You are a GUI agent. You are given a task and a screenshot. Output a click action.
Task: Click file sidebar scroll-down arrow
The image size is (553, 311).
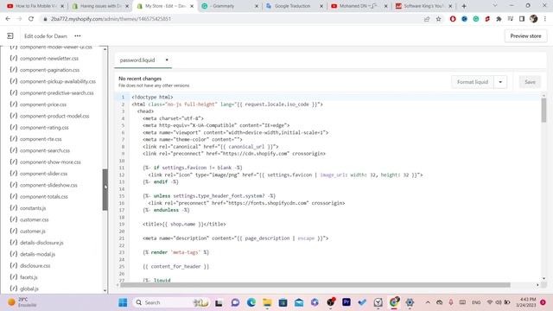105,290
